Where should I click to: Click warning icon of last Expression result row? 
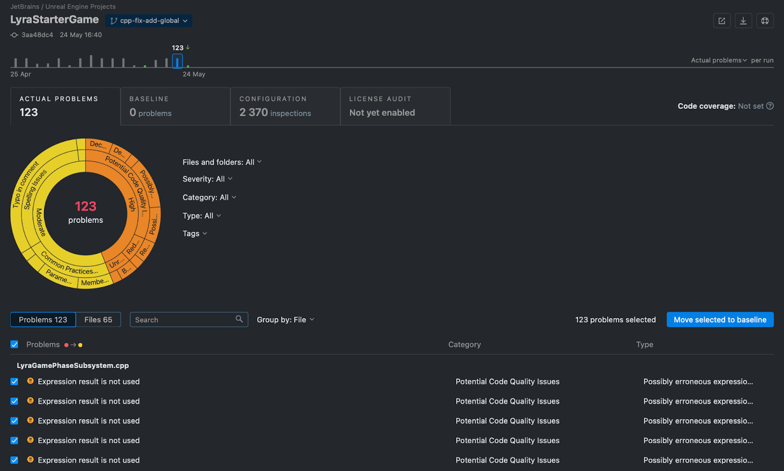click(x=30, y=460)
